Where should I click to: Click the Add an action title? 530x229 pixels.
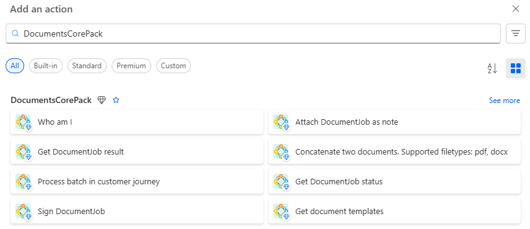tap(42, 9)
